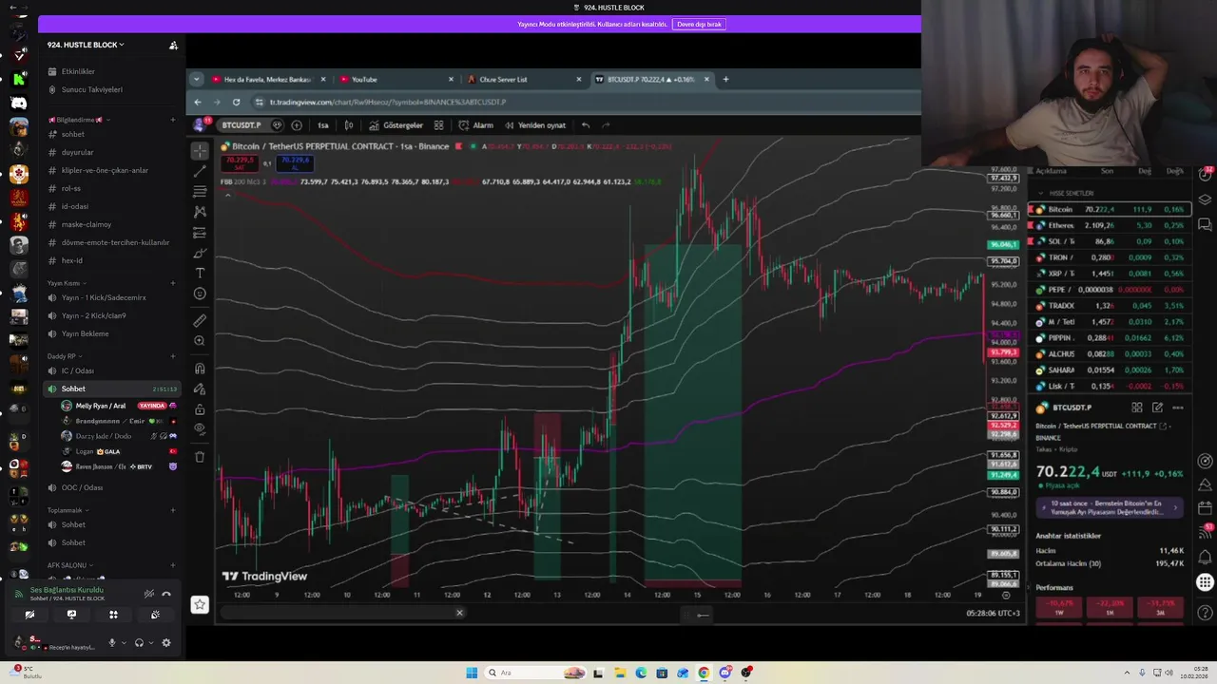The height and width of the screenshot is (684, 1217).
Task: Open grid layout icon beside BTCUSDT.P details
Action: (1136, 408)
